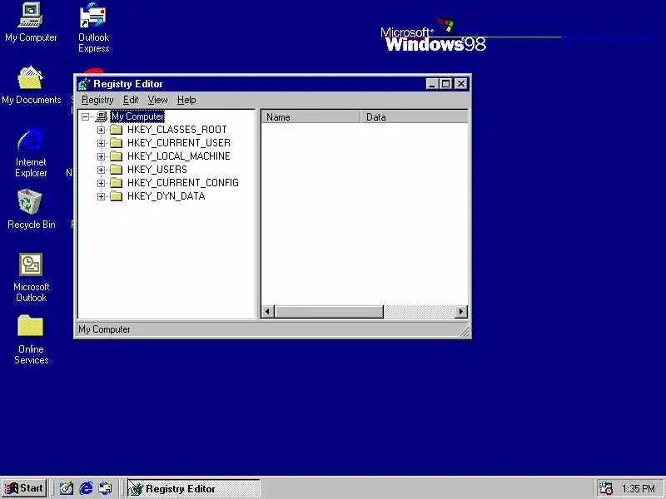Open the Help menu
Image resolution: width=666 pixels, height=499 pixels.
pyautogui.click(x=186, y=100)
